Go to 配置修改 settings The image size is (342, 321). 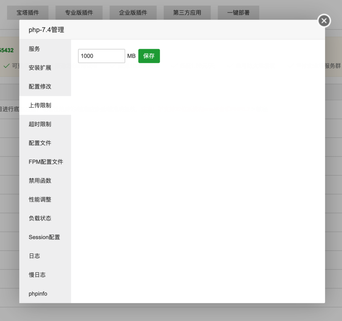tap(40, 87)
